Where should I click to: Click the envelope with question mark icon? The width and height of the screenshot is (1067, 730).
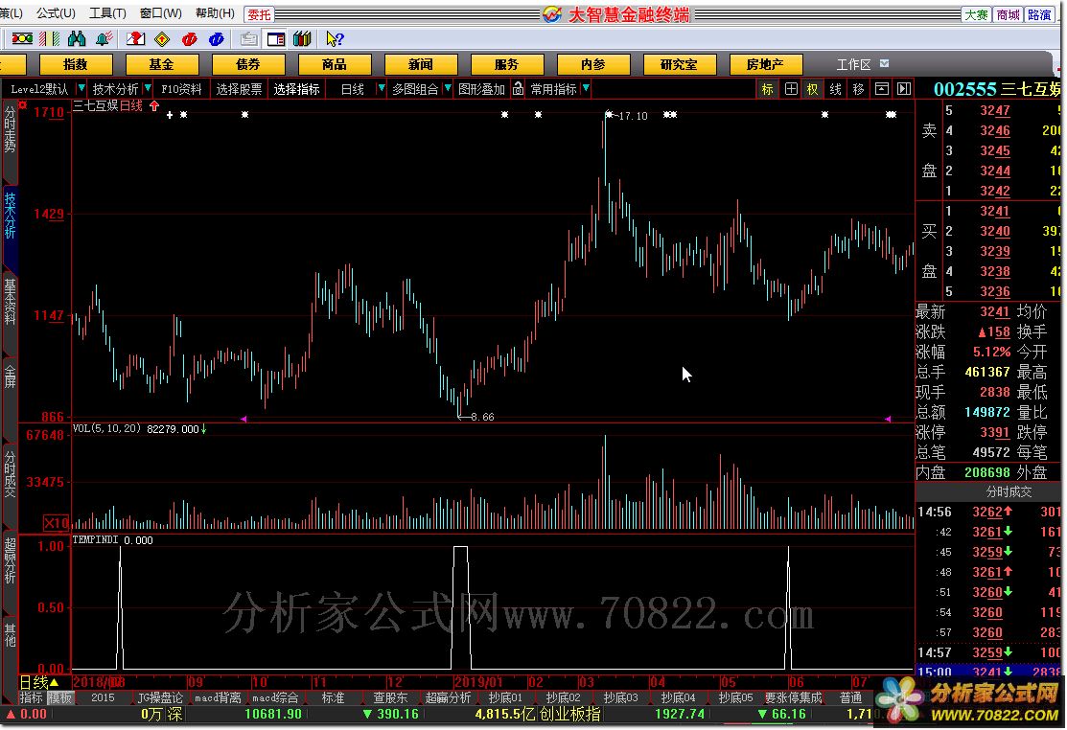[x=135, y=38]
